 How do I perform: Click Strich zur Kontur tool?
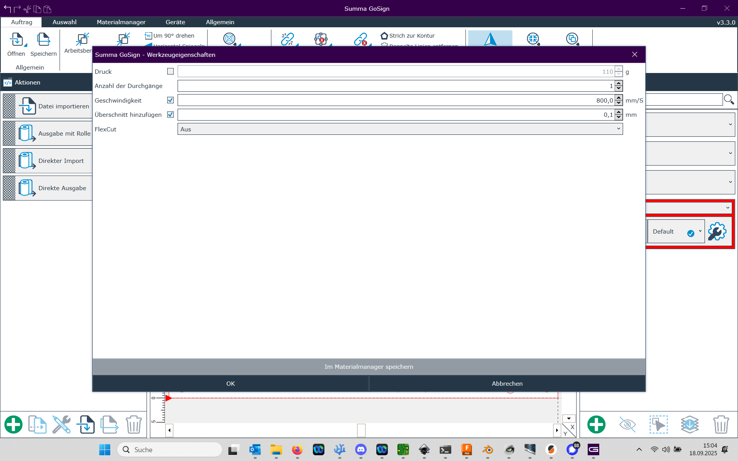(x=408, y=36)
